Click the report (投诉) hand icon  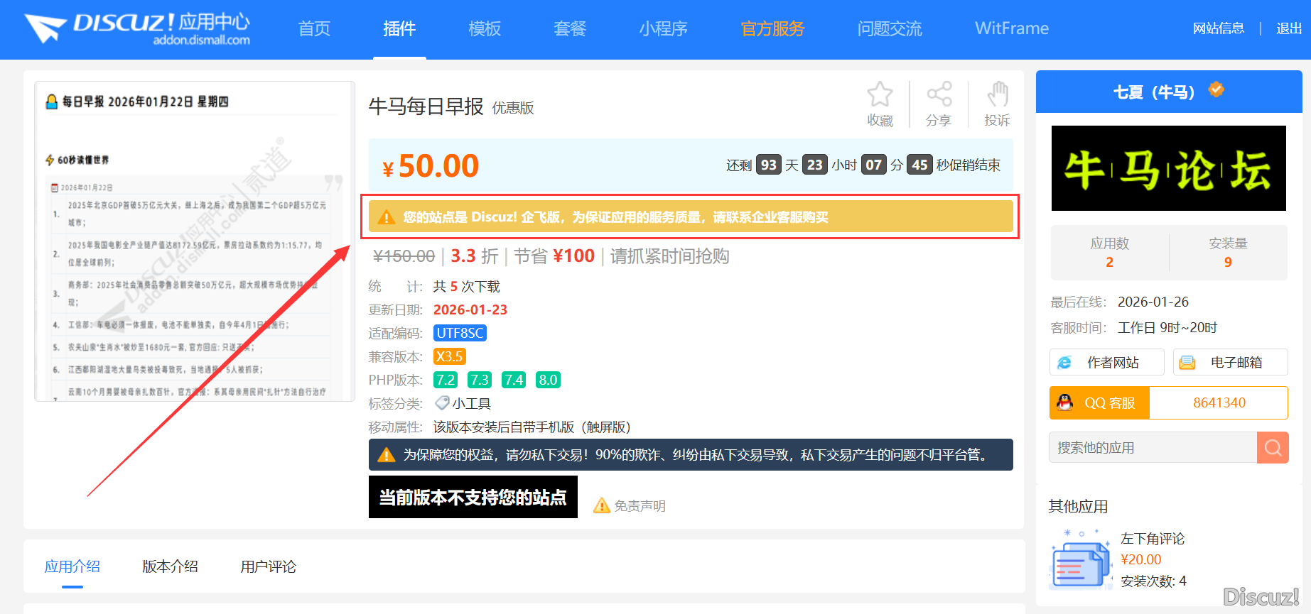(x=997, y=95)
